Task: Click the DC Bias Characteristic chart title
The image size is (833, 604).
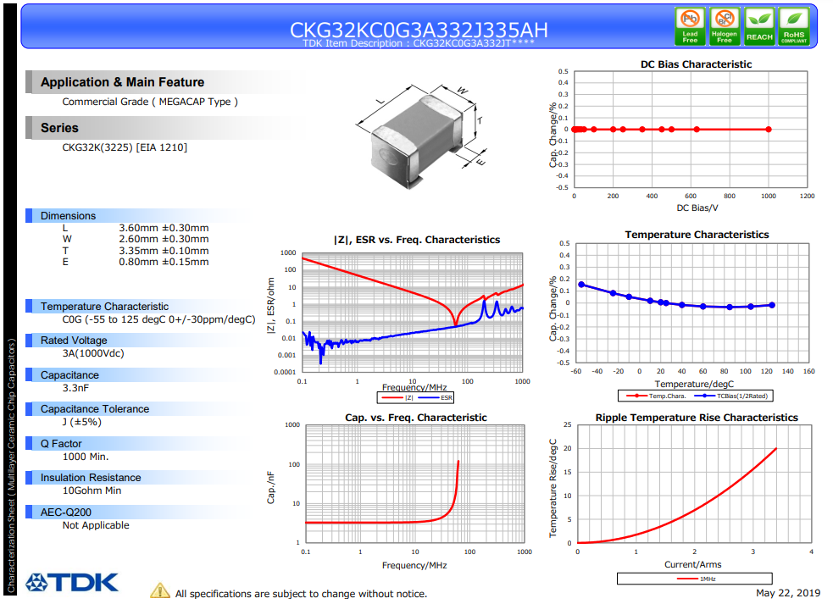Action: point(696,64)
